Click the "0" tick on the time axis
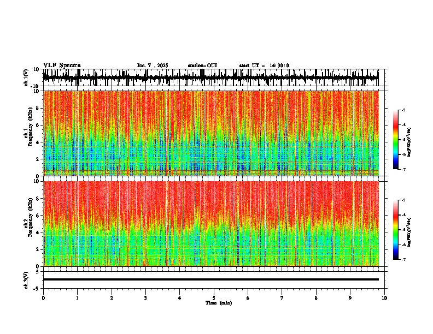The height and width of the screenshot is (334, 433). (x=43, y=298)
